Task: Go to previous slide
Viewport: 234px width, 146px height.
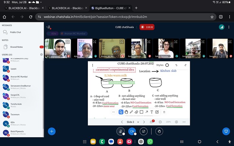Action: [122, 122]
